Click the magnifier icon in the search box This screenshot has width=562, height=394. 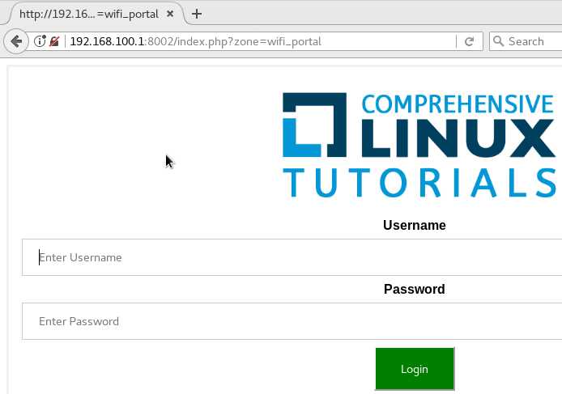click(499, 41)
